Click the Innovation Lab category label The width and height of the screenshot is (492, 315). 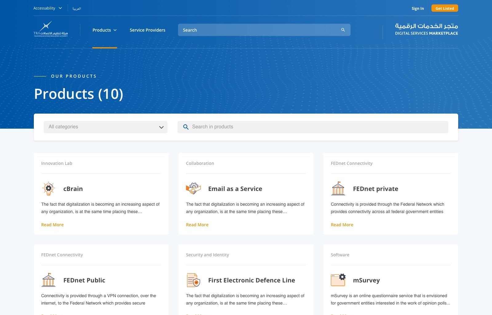[57, 163]
